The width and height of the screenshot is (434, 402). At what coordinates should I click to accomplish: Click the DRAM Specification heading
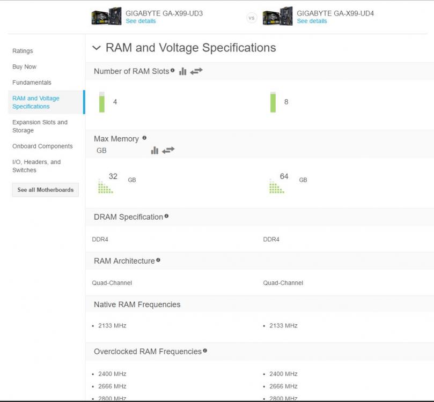pos(128,217)
